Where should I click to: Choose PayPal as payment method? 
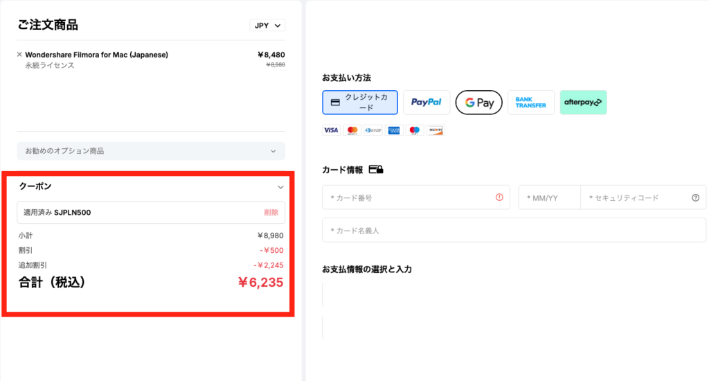coord(427,102)
